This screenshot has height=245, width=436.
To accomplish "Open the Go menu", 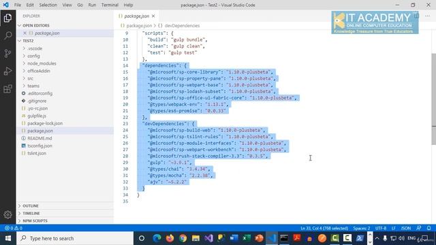I will 80,5.
